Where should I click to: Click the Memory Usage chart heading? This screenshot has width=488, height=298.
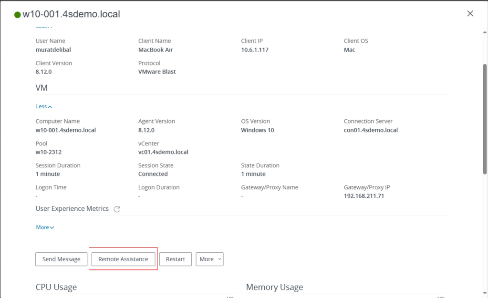274,287
